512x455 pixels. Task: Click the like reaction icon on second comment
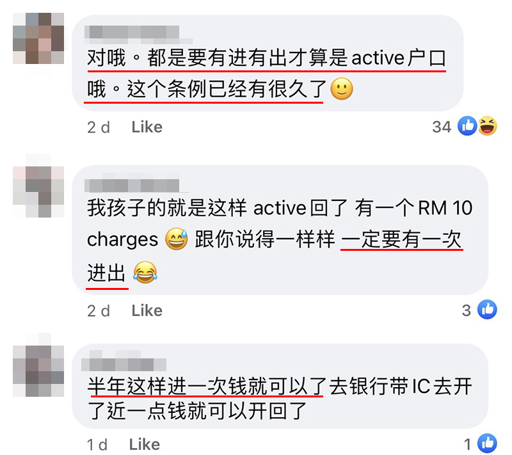point(487,310)
